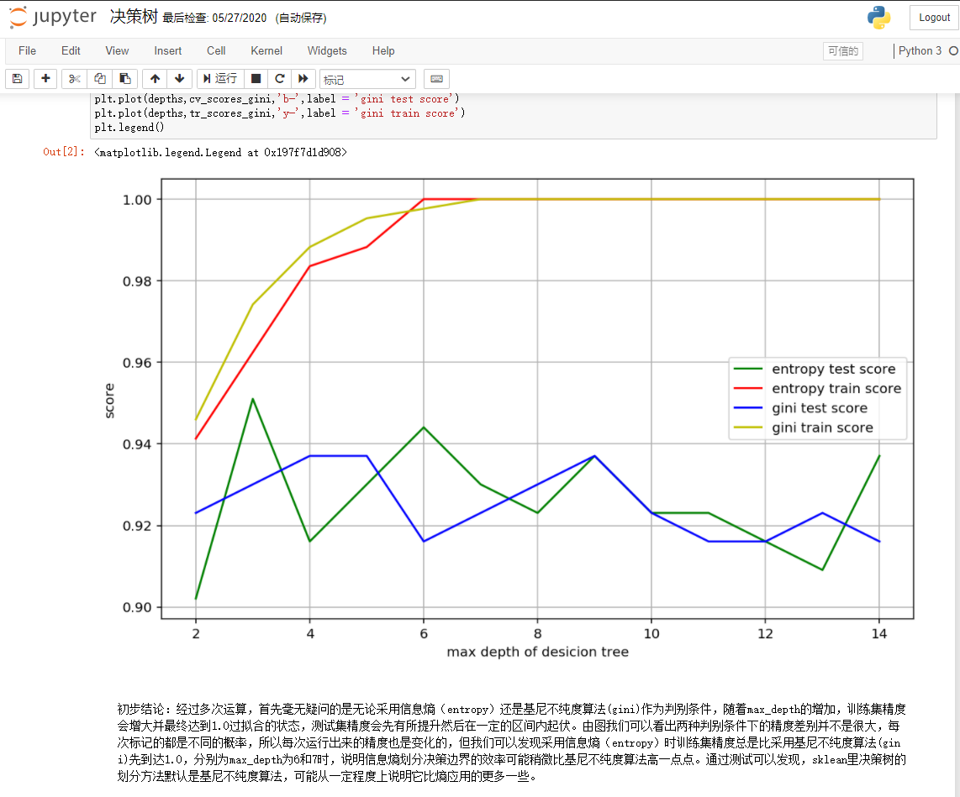The image size is (960, 797).
Task: Click the 'gini train score' code line
Action: (x=279, y=113)
